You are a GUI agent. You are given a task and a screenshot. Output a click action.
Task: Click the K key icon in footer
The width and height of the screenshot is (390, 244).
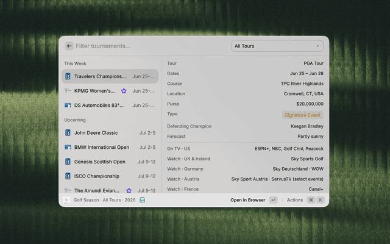click(321, 200)
